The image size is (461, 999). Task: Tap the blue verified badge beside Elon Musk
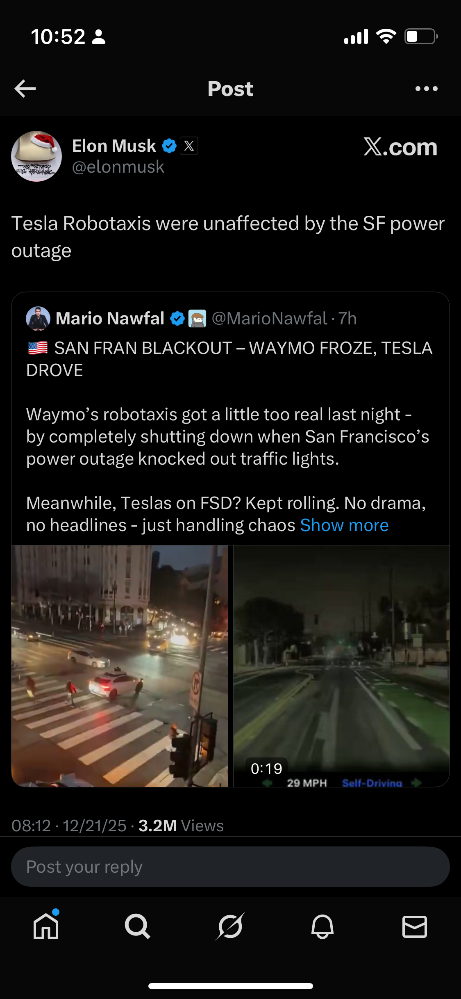point(169,146)
